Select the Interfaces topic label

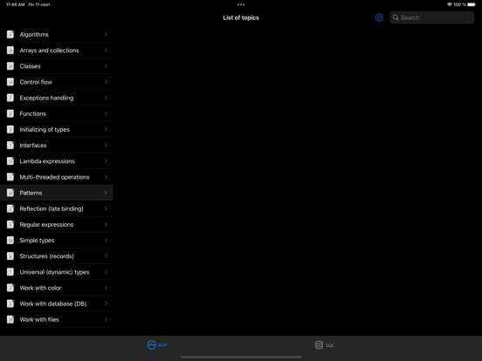pos(33,146)
